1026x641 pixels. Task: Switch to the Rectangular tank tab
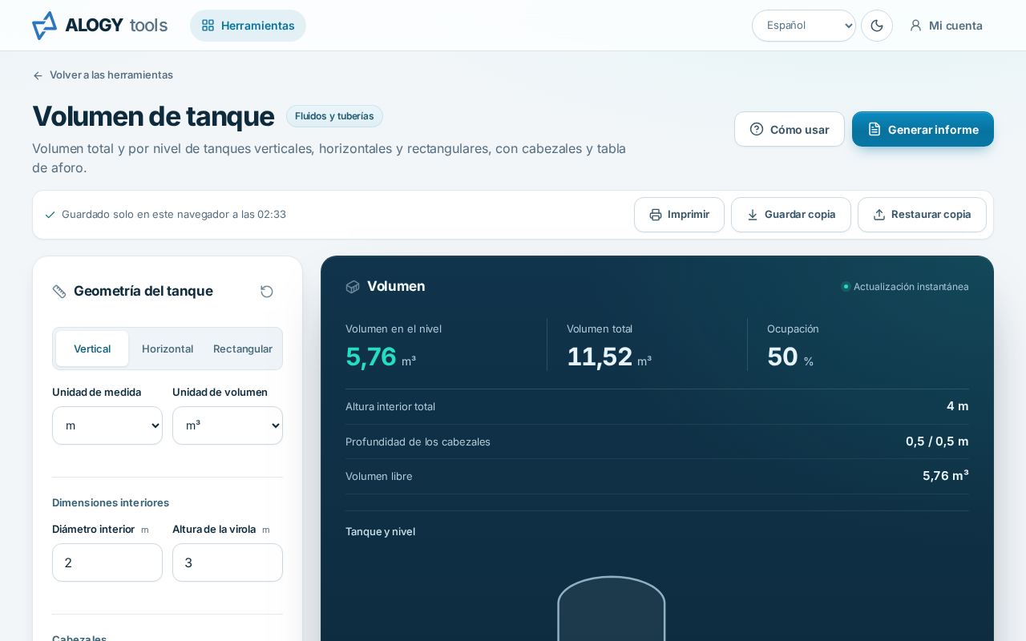tap(243, 349)
